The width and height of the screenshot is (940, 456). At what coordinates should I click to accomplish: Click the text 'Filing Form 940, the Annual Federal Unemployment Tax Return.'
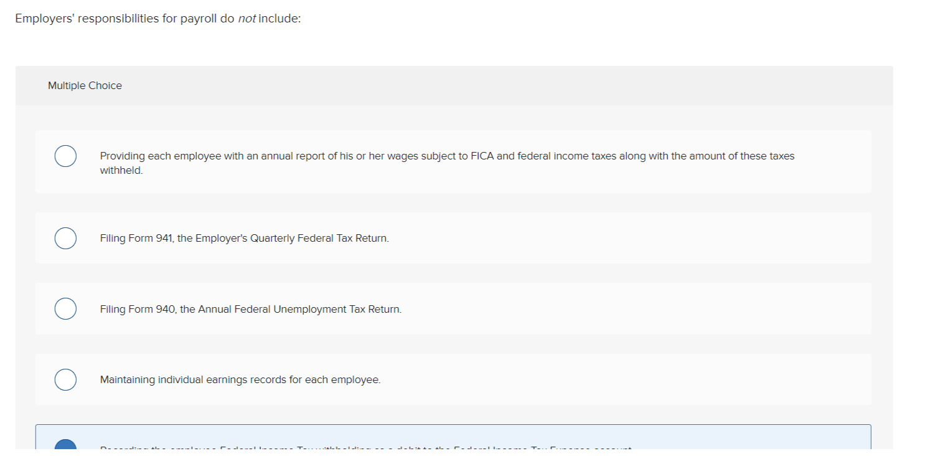pyautogui.click(x=251, y=309)
